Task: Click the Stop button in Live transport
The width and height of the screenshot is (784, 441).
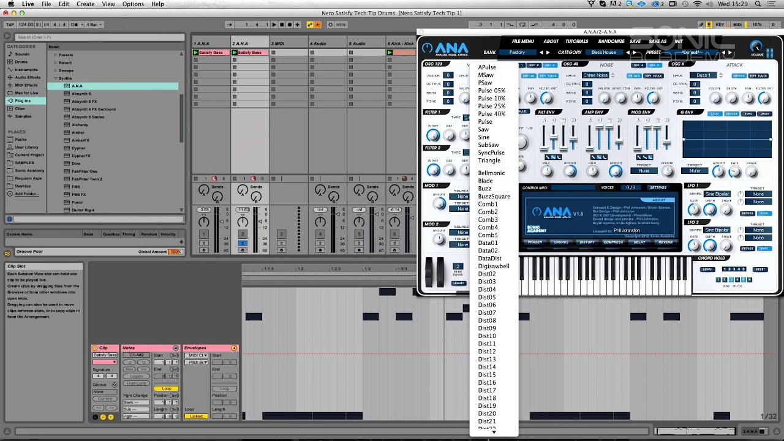Action: [282, 24]
